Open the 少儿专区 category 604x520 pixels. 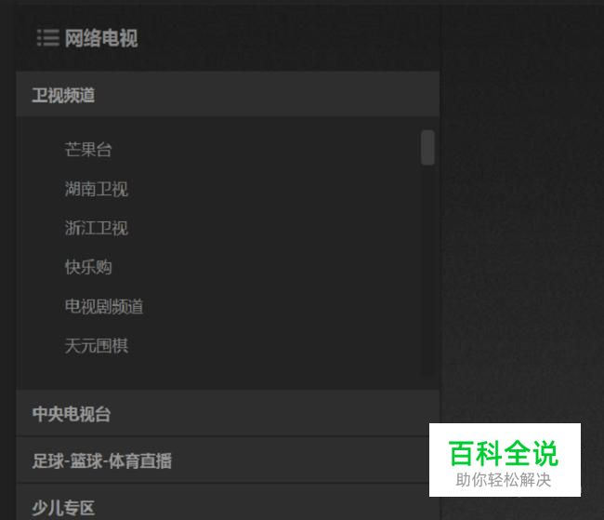228,503
